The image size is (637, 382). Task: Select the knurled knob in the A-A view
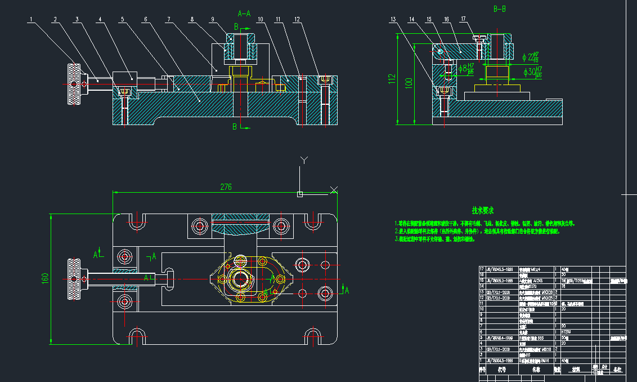(74, 84)
